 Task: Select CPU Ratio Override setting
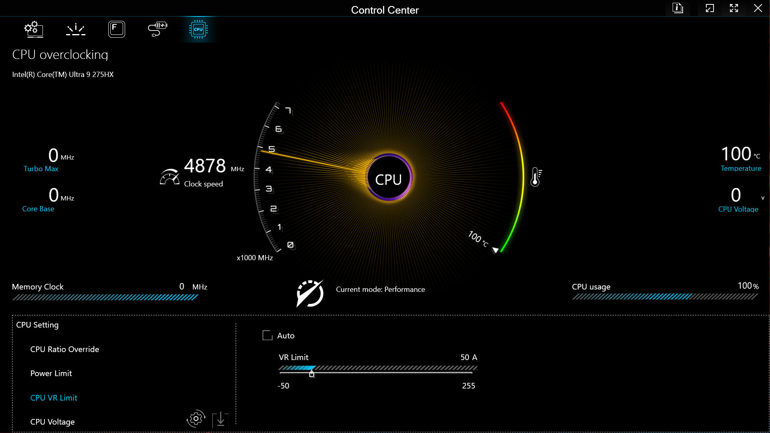65,349
